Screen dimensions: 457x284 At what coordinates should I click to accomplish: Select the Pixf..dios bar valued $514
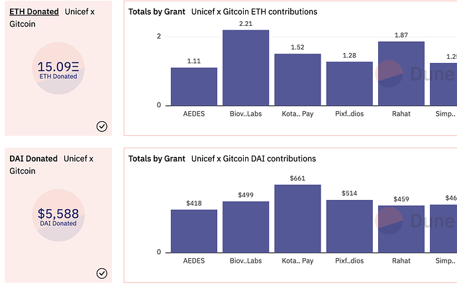pyautogui.click(x=350, y=226)
